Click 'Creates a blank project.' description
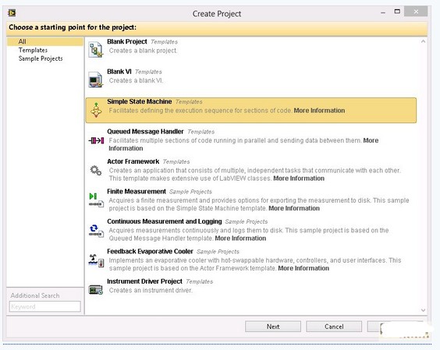The width and height of the screenshot is (440, 350). tap(143, 51)
